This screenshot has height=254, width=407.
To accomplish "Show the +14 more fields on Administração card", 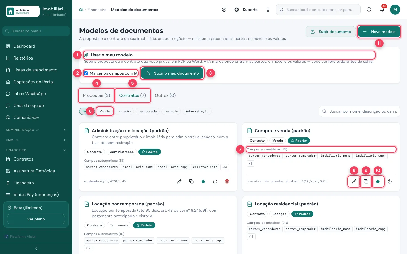I will point(225,167).
